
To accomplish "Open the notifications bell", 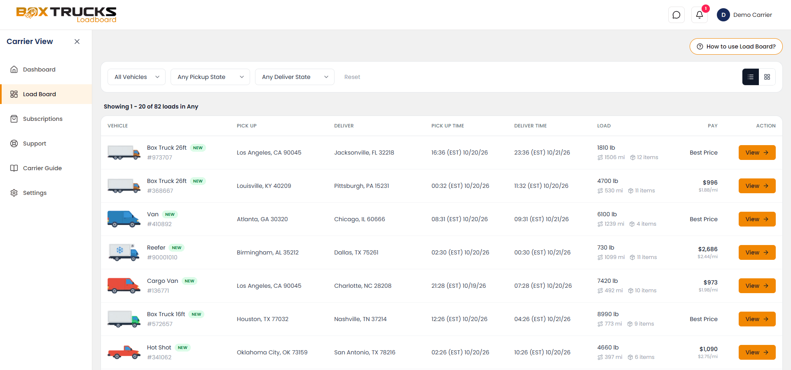I will pyautogui.click(x=700, y=15).
